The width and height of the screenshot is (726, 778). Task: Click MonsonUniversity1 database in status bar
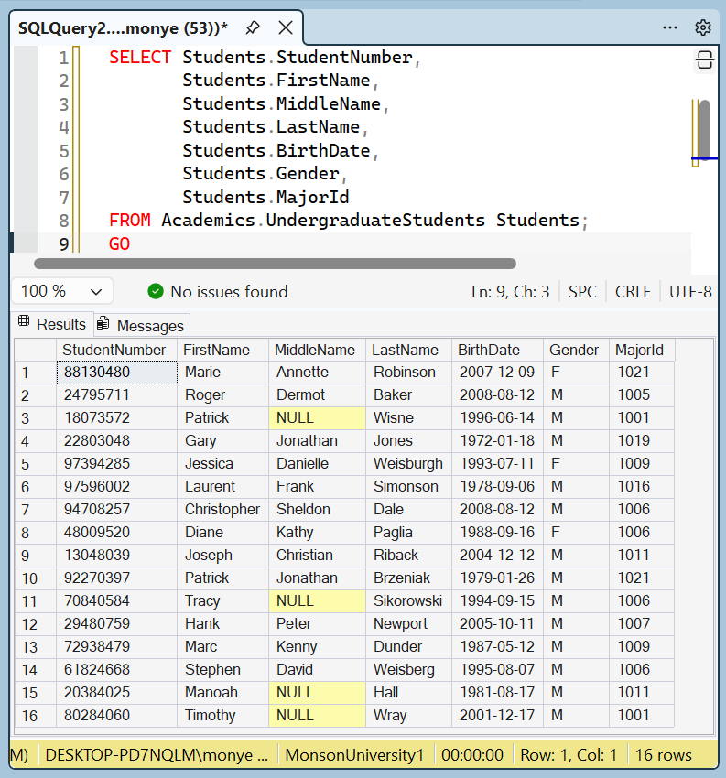354,755
